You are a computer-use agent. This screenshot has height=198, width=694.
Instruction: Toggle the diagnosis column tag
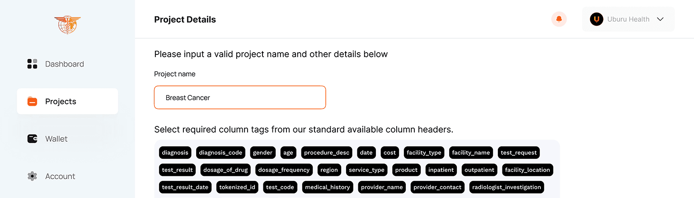pyautogui.click(x=175, y=153)
